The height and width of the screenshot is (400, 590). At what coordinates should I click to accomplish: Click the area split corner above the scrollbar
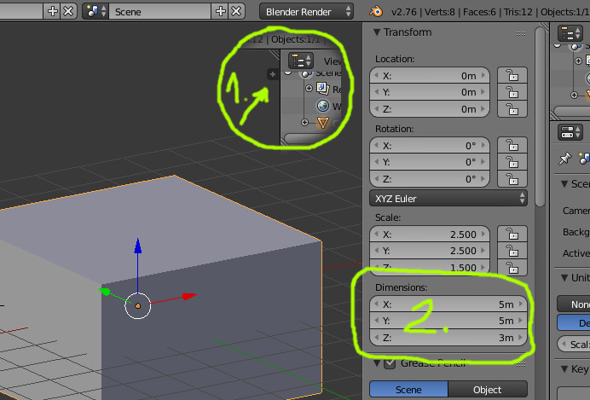pos(543,28)
